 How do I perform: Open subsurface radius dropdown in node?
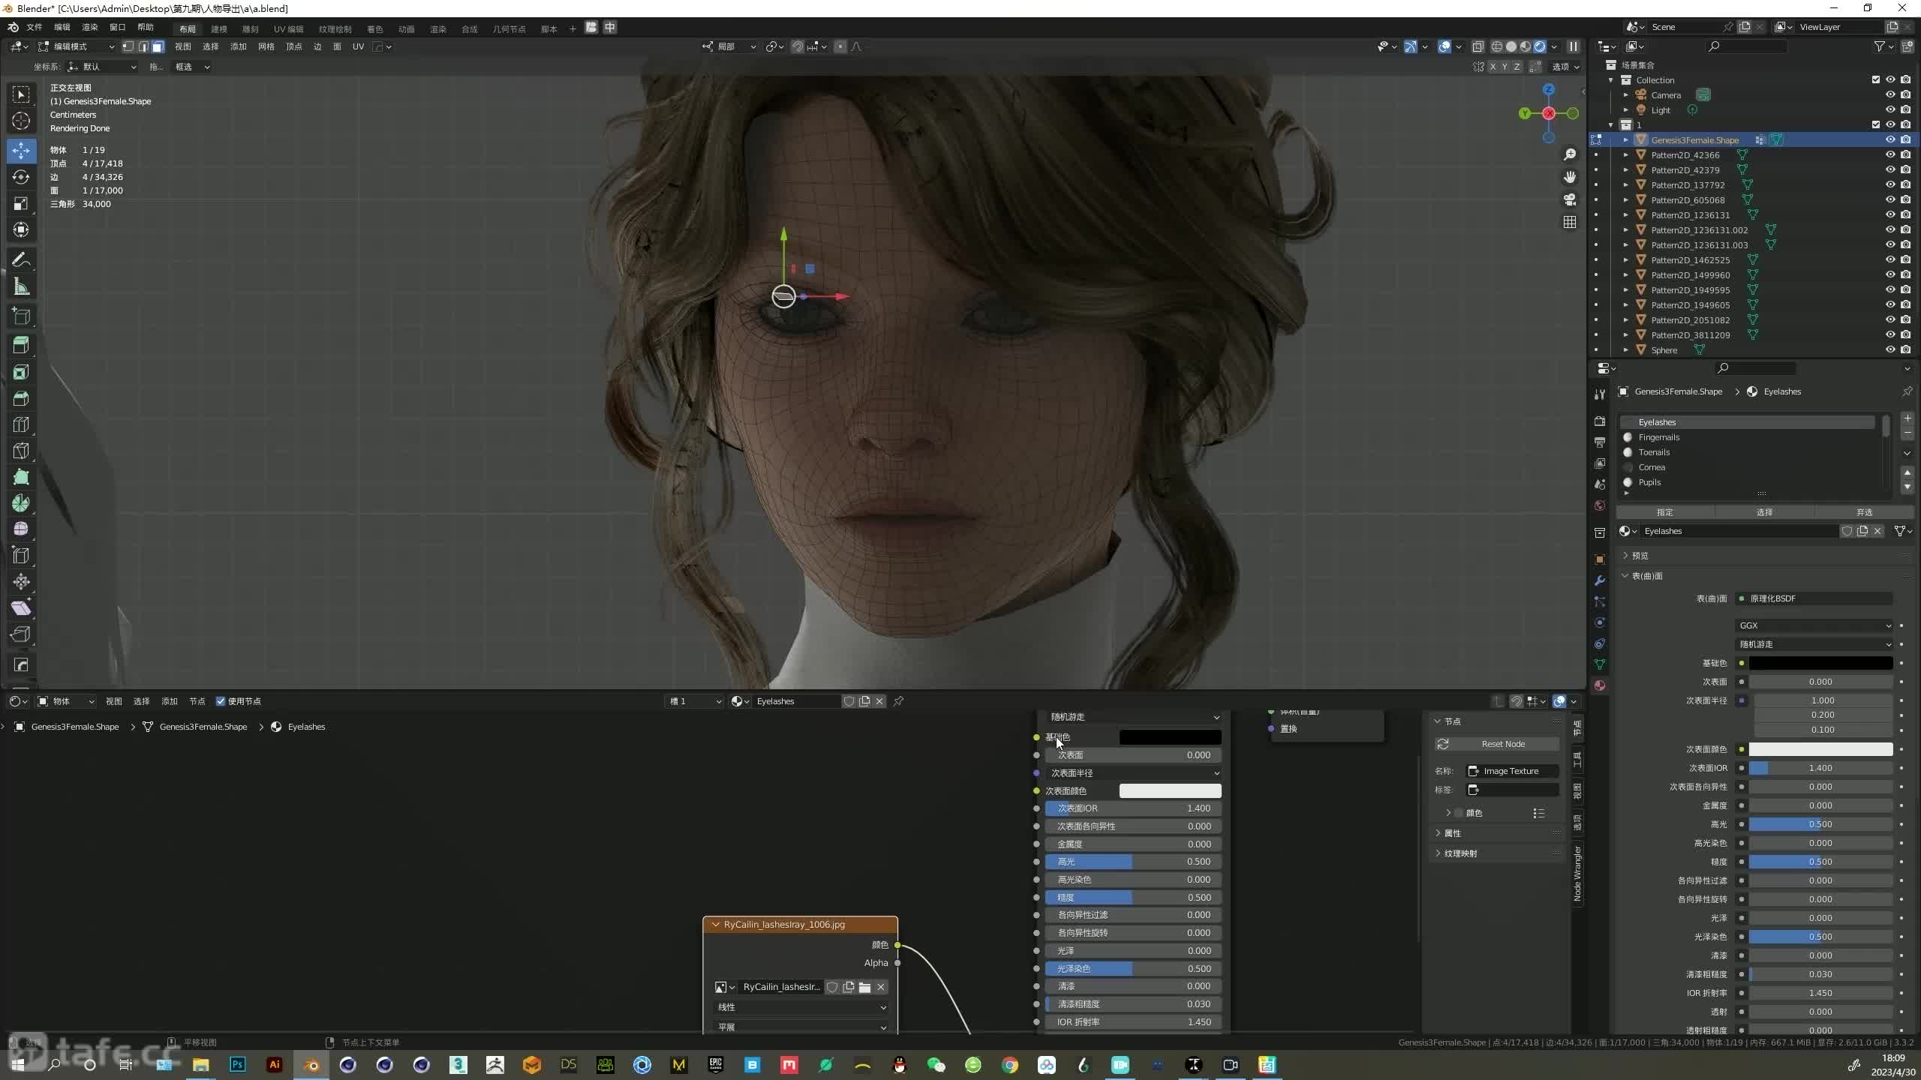pyautogui.click(x=1134, y=773)
